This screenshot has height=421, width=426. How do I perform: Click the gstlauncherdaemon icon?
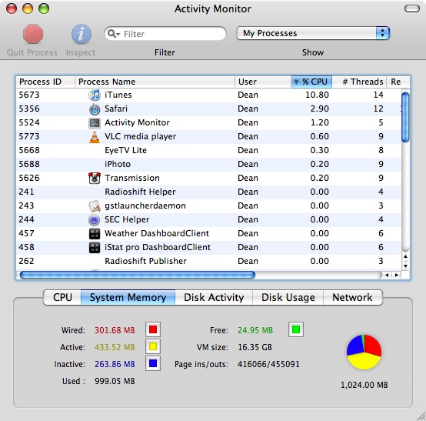coord(95,205)
